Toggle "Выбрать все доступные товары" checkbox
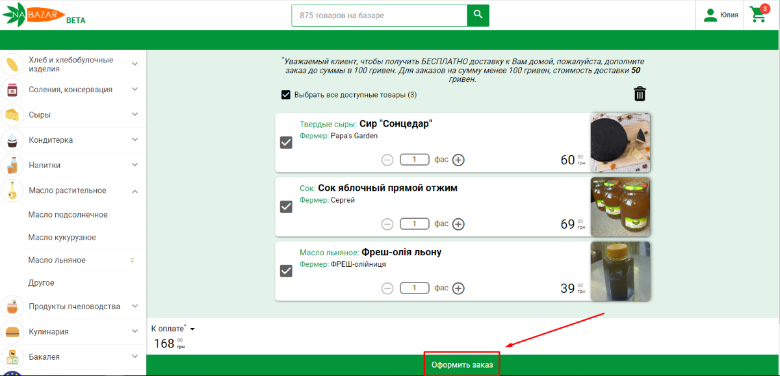Viewport: 780px width, 376px height. tap(285, 95)
